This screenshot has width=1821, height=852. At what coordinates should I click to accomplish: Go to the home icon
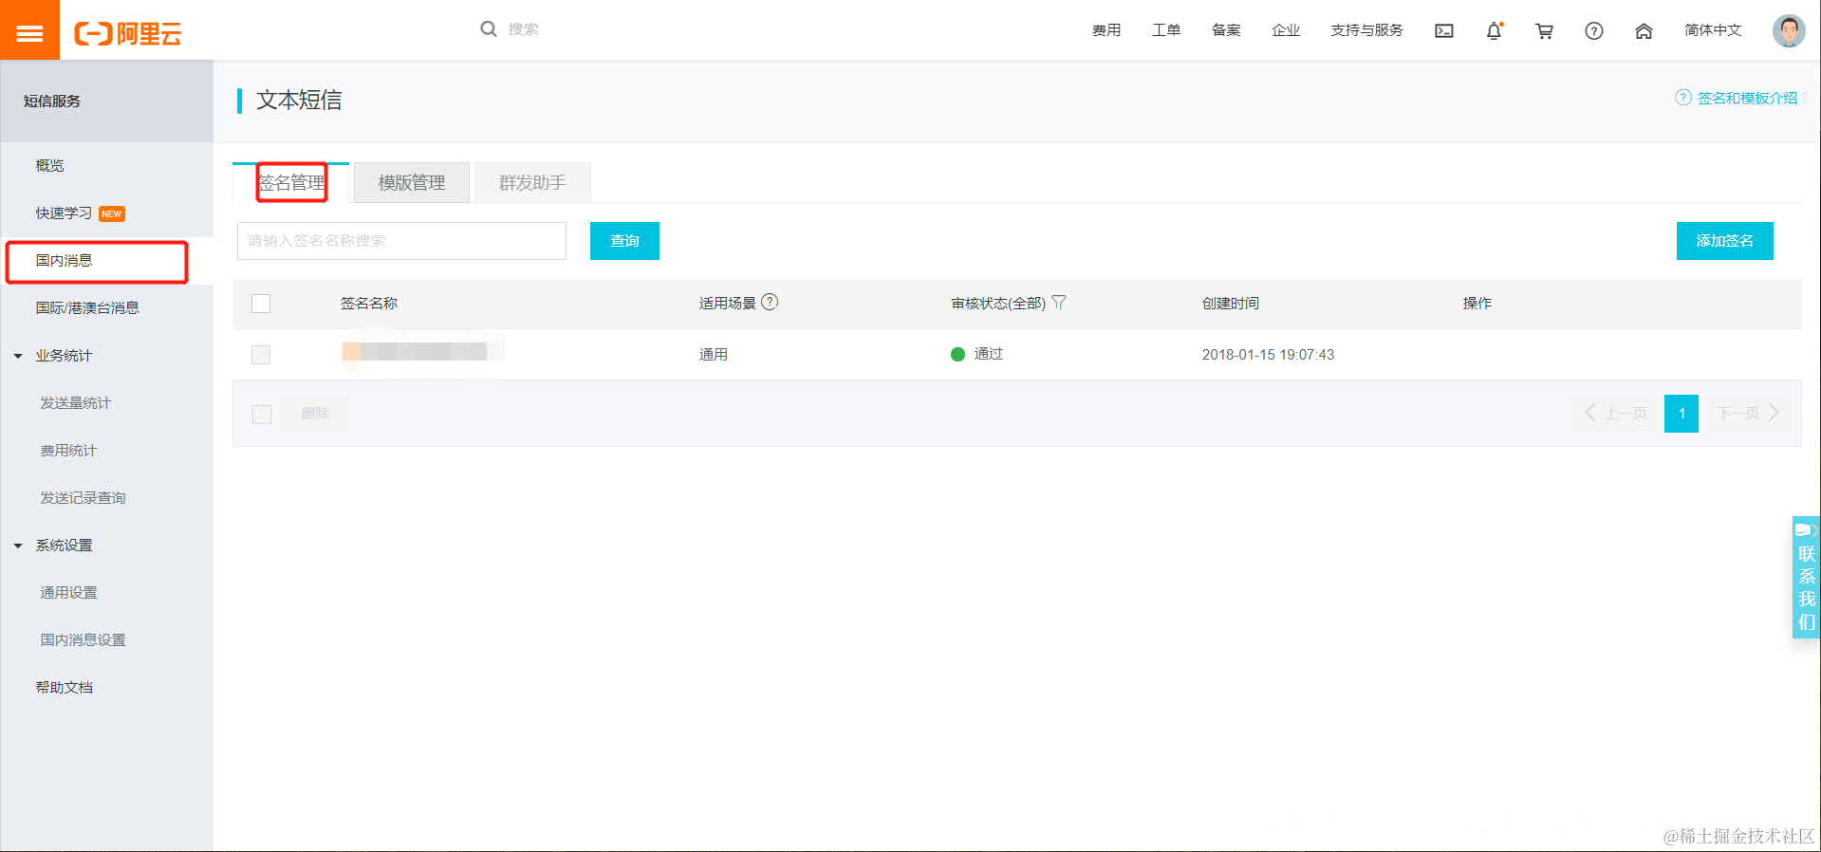coord(1644,30)
